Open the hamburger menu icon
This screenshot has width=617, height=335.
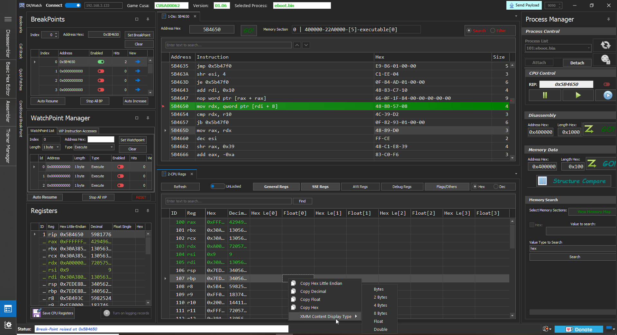[8, 19]
